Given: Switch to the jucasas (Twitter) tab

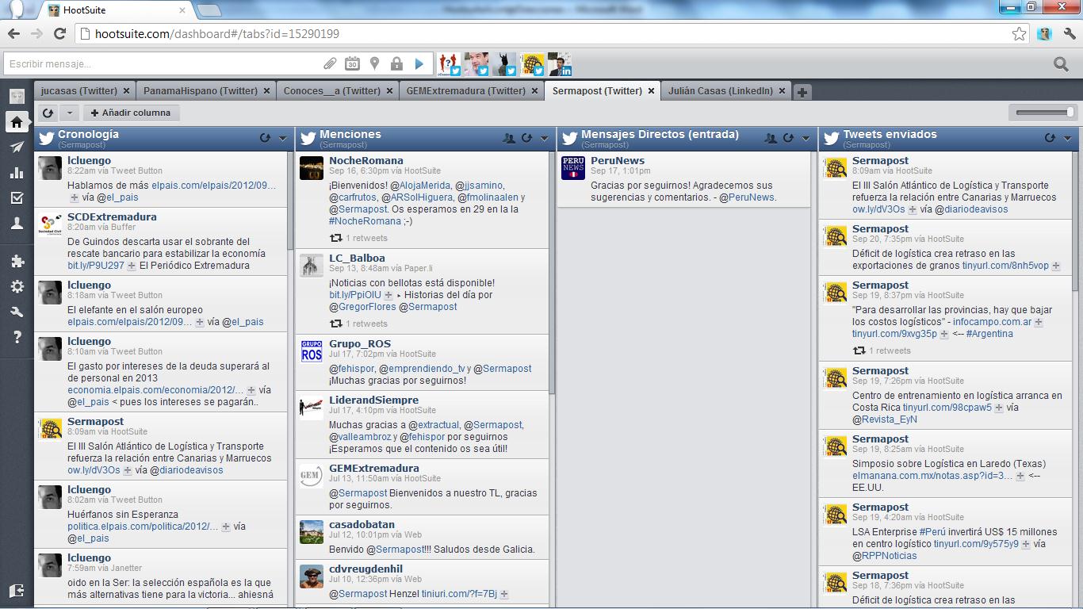Looking at the screenshot, I should pyautogui.click(x=79, y=91).
